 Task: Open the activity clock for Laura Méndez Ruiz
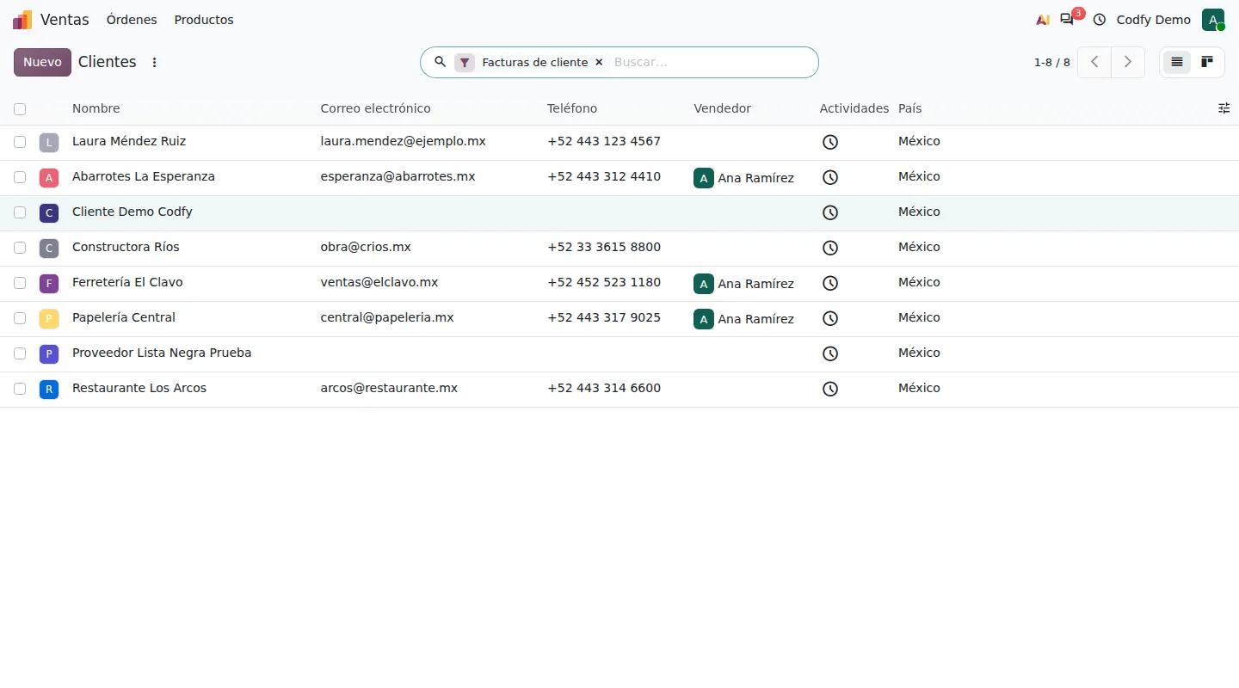830,142
